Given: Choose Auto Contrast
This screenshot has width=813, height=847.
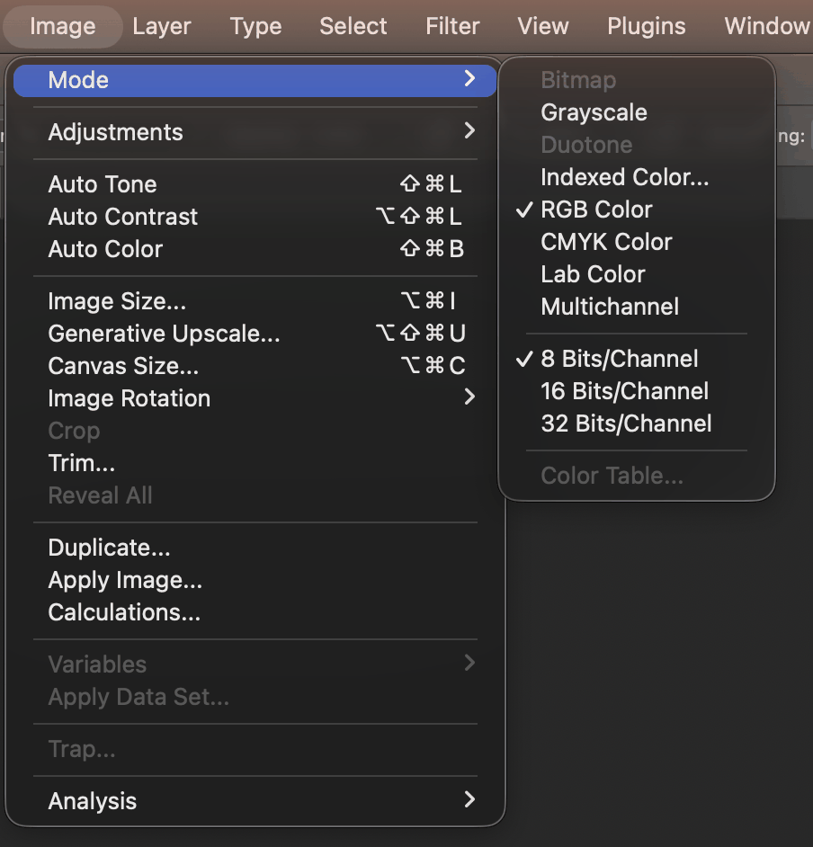Looking at the screenshot, I should tap(255, 217).
